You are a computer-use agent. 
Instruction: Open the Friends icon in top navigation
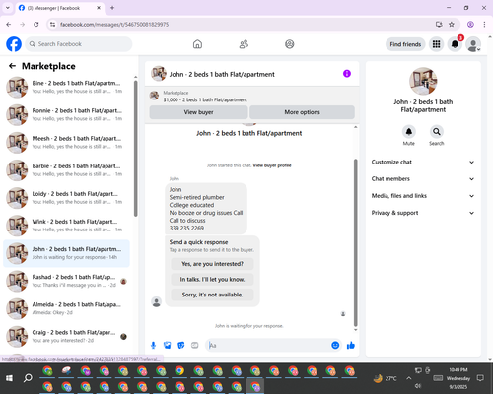tap(244, 44)
